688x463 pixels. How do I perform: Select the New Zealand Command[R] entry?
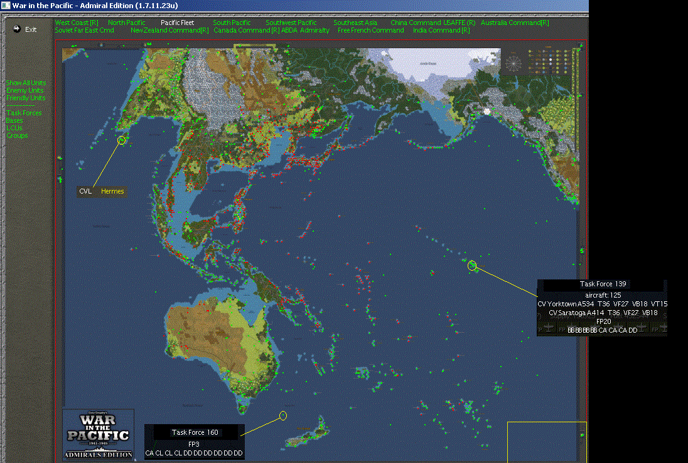tap(169, 30)
